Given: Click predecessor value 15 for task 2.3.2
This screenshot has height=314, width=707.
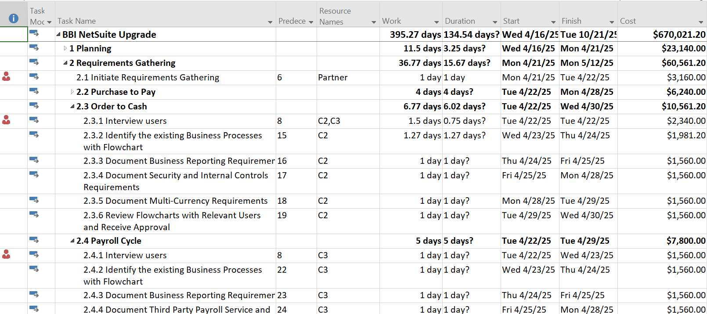Looking at the screenshot, I should pyautogui.click(x=282, y=135).
